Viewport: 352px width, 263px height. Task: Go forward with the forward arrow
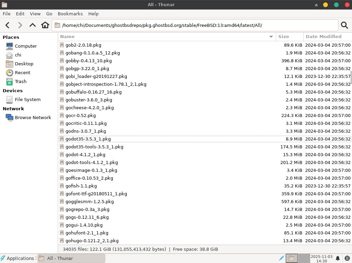(x=20, y=25)
